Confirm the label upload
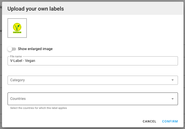Image resolution: width=185 pixels, height=129 pixels. pyautogui.click(x=170, y=121)
